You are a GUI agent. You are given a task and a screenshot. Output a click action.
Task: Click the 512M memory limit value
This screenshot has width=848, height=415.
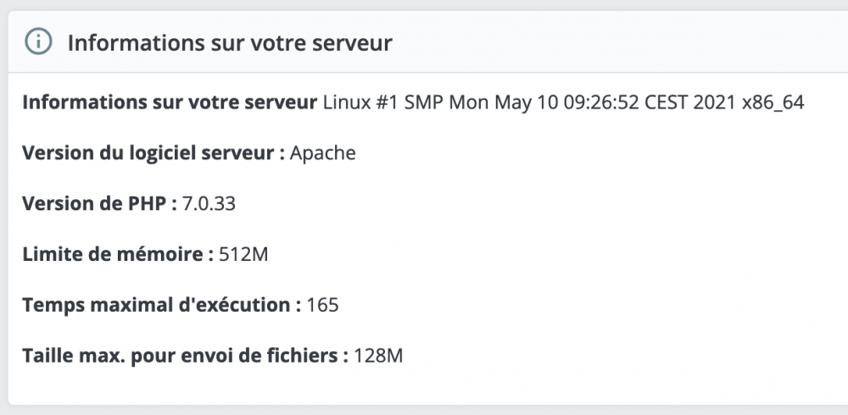pyautogui.click(x=243, y=254)
